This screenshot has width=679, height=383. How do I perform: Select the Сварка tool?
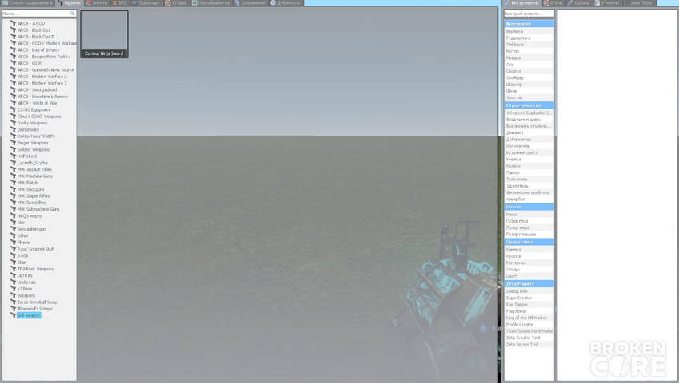tap(529, 71)
